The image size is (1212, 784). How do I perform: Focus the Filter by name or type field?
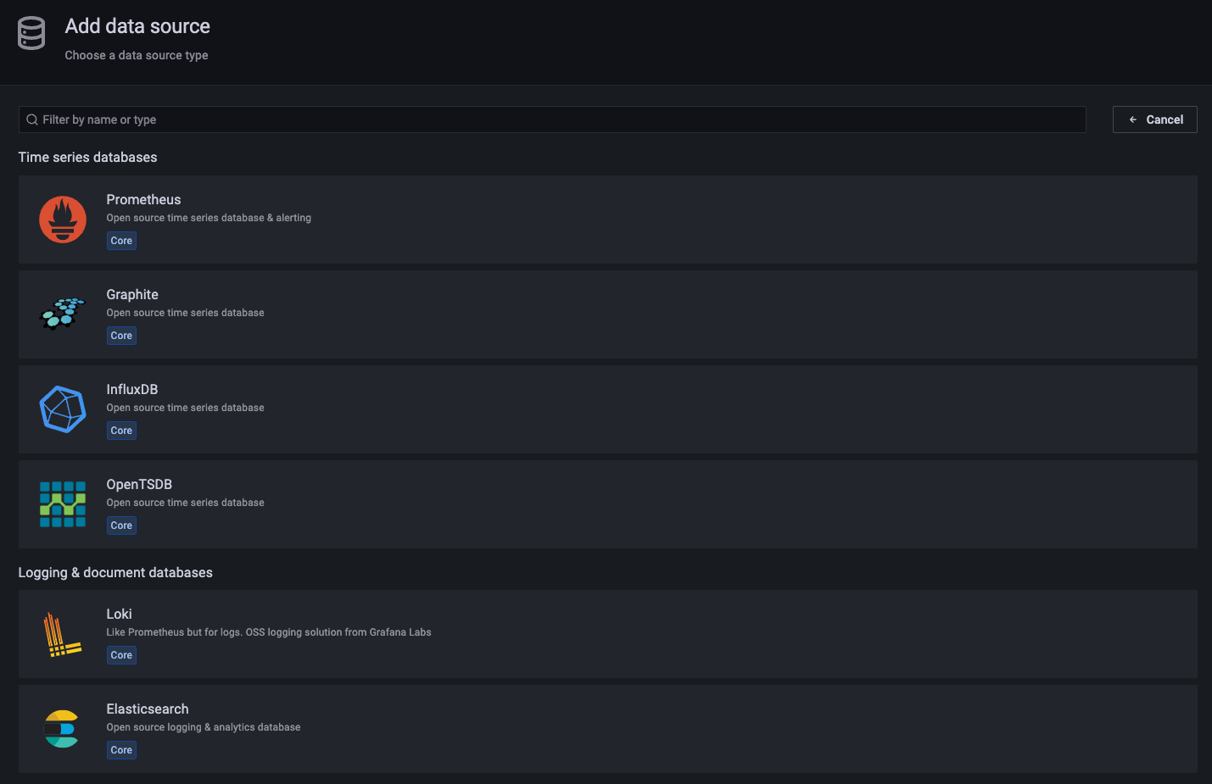552,120
